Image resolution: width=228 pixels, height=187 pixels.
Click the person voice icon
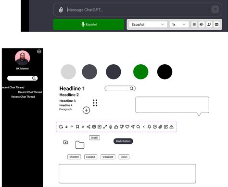209,24
